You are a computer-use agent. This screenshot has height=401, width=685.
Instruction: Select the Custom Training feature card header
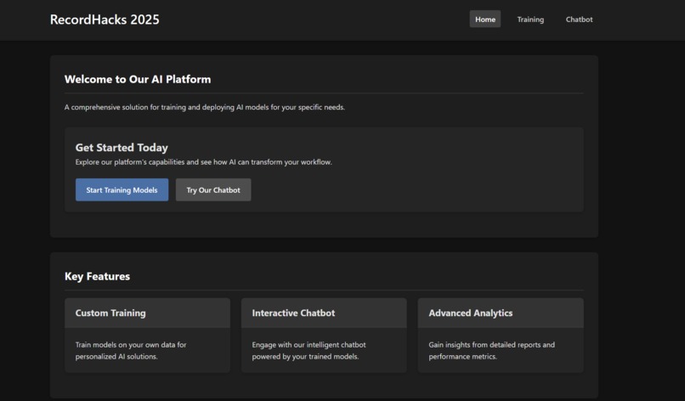[147, 313]
